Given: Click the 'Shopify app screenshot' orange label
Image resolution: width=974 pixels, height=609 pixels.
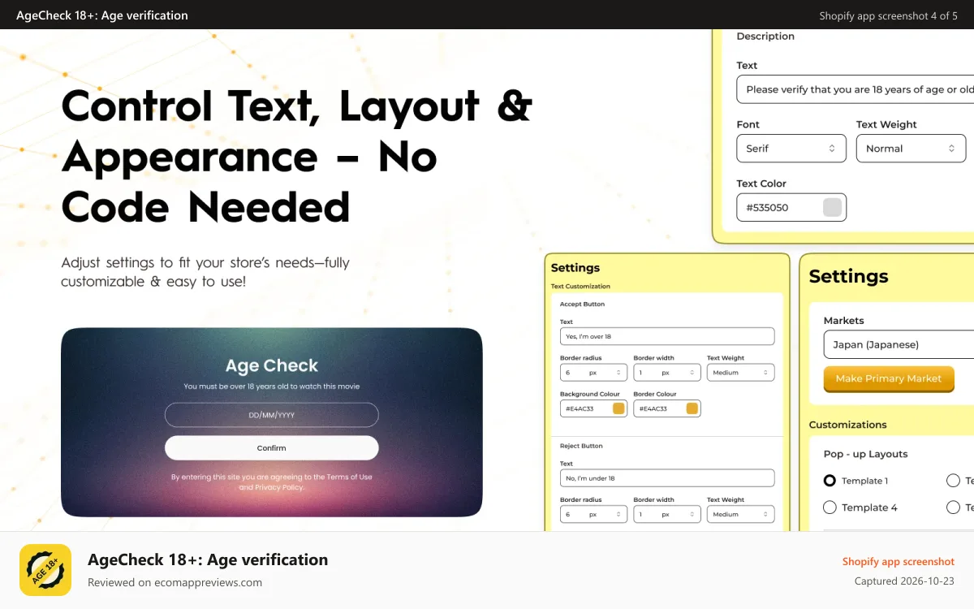Looking at the screenshot, I should (x=899, y=561).
